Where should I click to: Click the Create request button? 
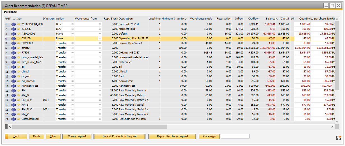tap(77, 136)
